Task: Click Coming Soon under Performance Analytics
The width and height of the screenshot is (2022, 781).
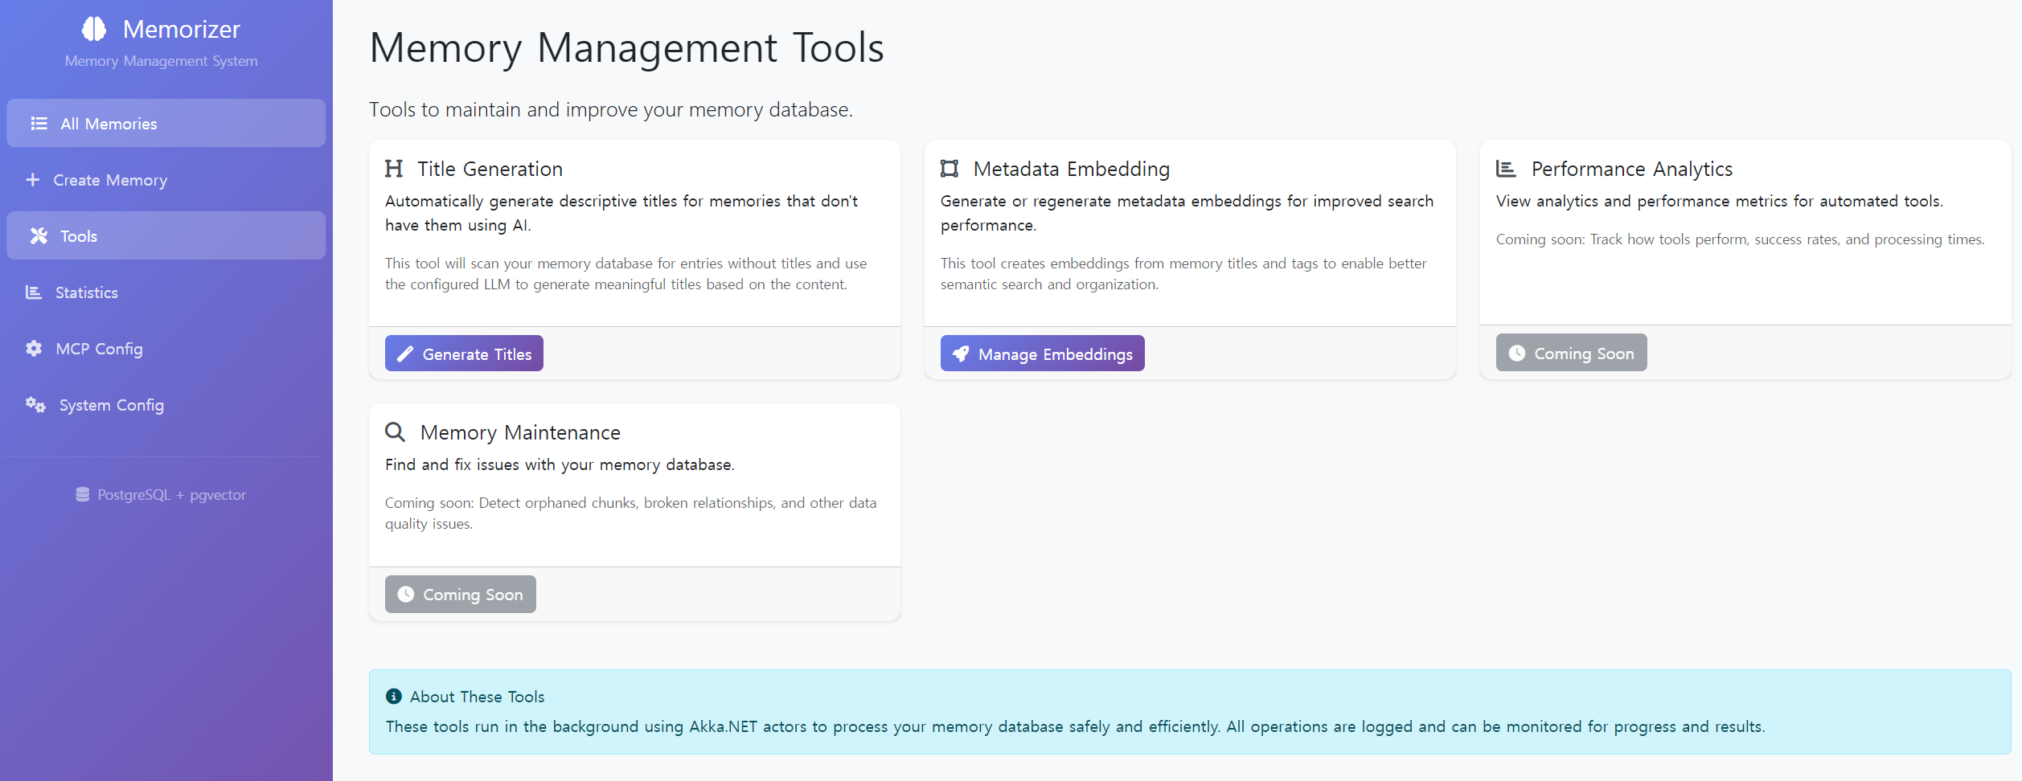Action: point(1571,354)
